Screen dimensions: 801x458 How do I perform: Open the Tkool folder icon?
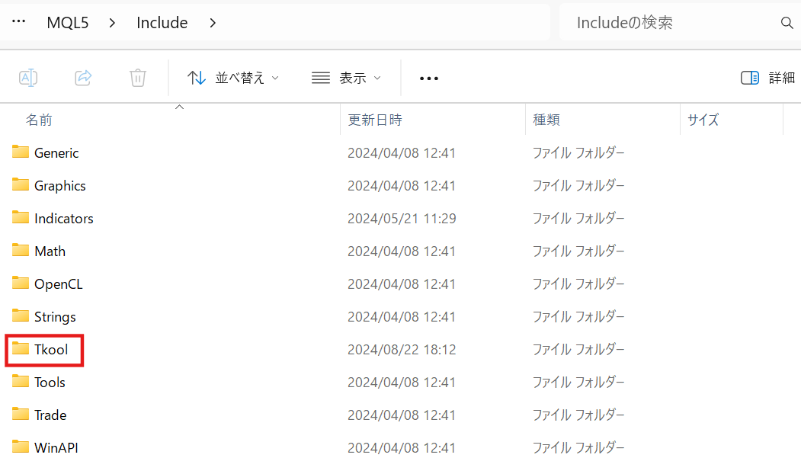pos(21,350)
